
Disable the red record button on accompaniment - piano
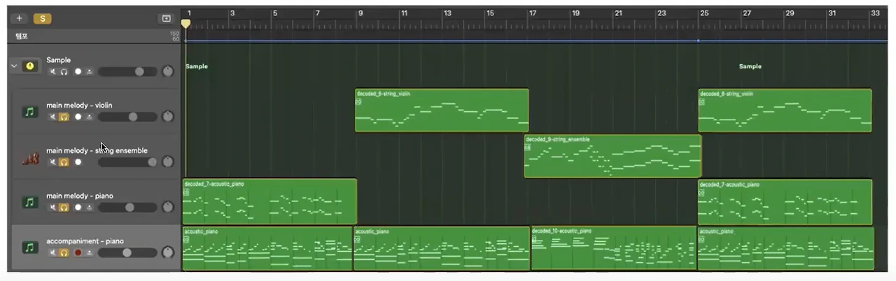pyautogui.click(x=78, y=252)
